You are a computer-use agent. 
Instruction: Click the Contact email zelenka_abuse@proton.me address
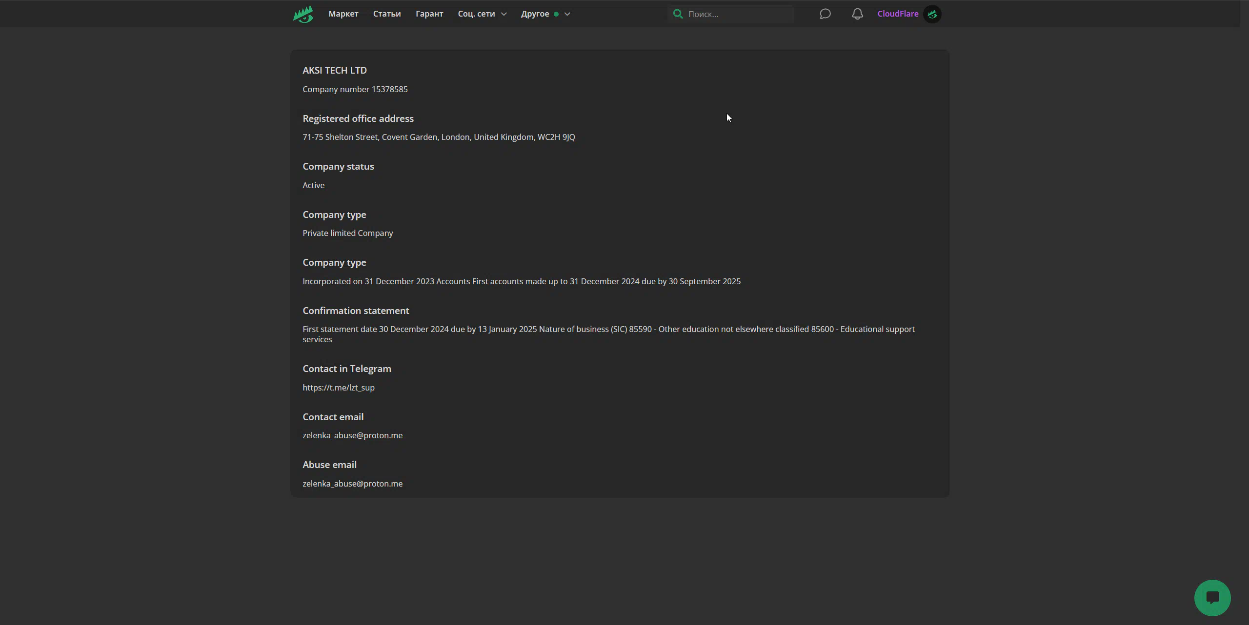(353, 435)
